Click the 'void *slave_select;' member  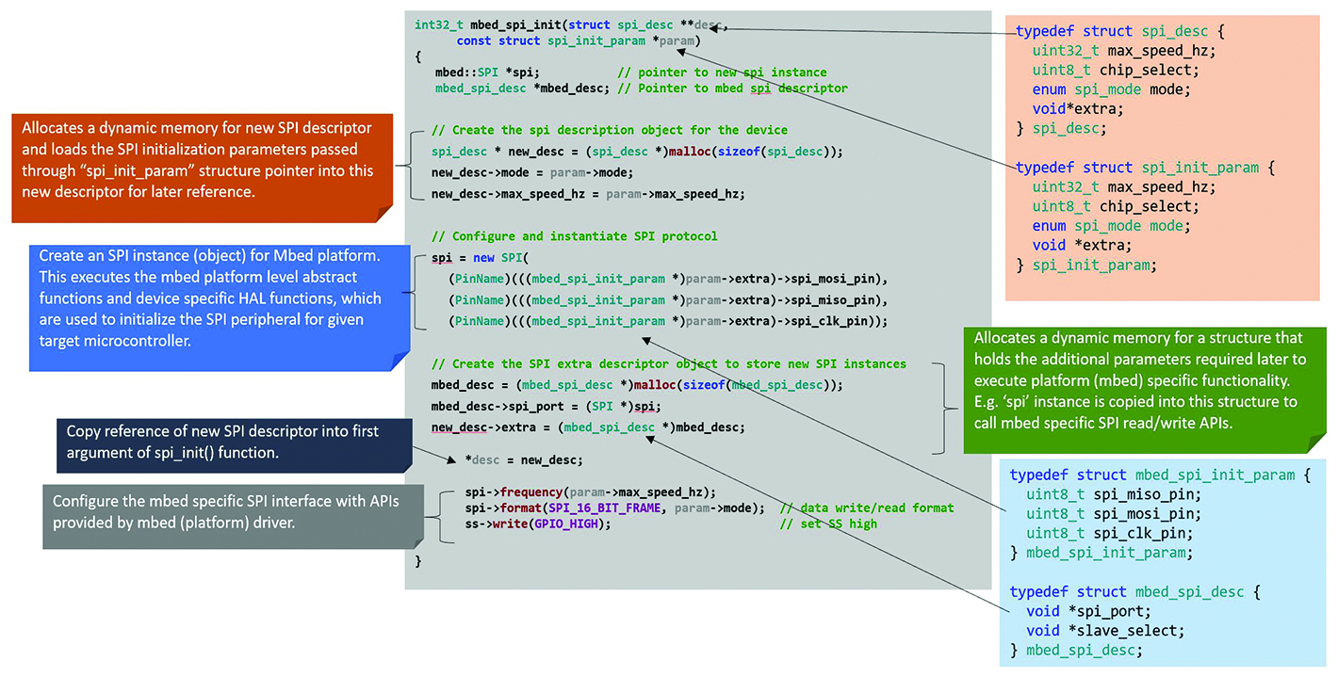pyautogui.click(x=1106, y=631)
